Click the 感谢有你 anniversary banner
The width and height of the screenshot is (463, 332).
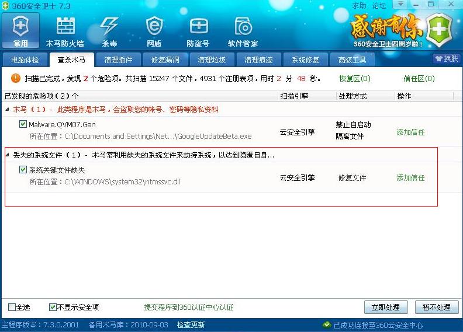[387, 30]
